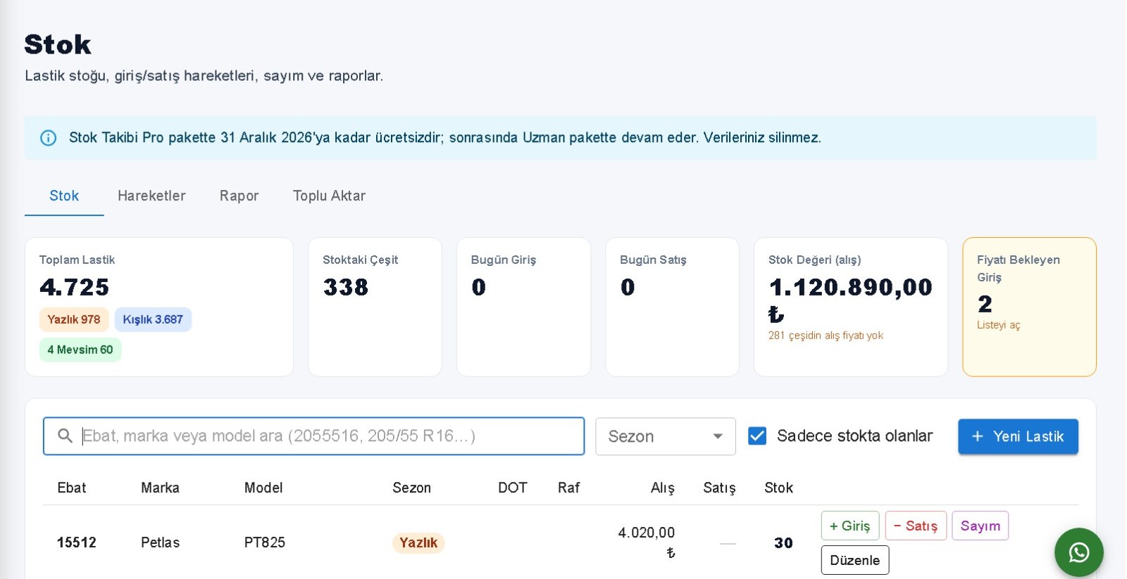Go to the Rapor tab
Viewport: 1127px width, 579px height.
point(239,196)
